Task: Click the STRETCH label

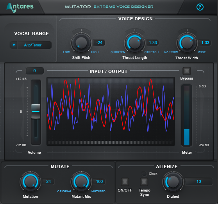Action: 152,52
